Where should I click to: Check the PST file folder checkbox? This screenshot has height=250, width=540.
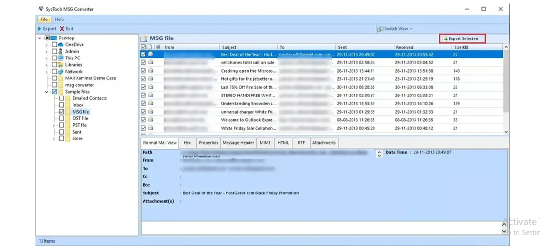pos(62,125)
